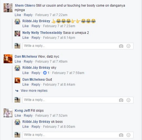
Task: Reply to Róbbi Jáy Brëëzy's 'ok boss' comment
Action: tap(36, 127)
